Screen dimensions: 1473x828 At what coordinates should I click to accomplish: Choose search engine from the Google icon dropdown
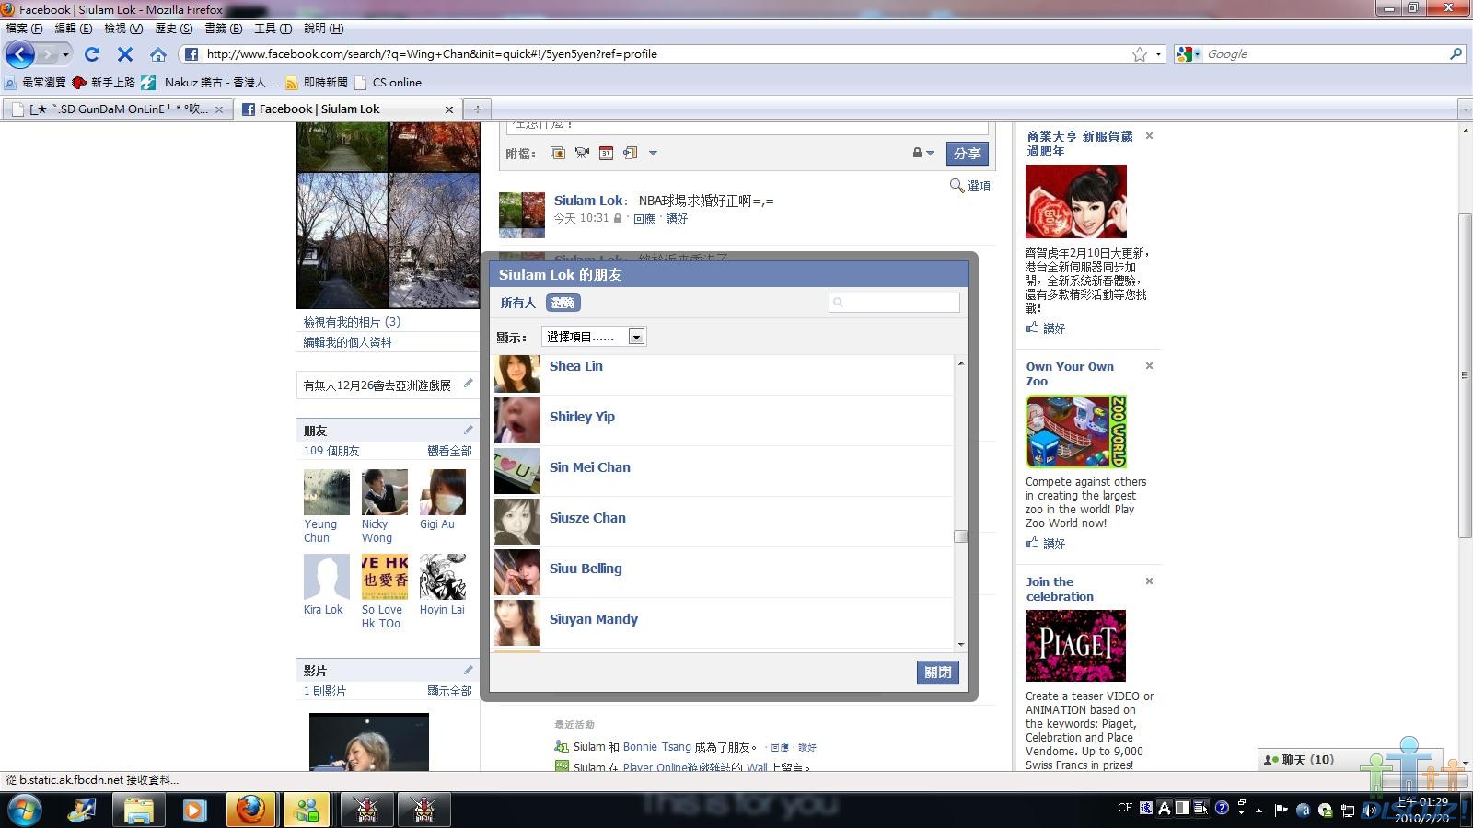(x=1189, y=54)
